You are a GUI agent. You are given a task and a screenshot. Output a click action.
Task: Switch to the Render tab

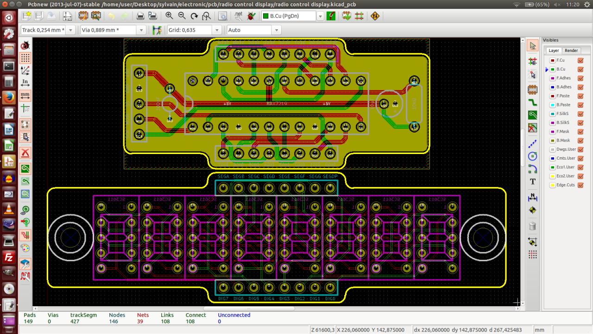(x=571, y=51)
